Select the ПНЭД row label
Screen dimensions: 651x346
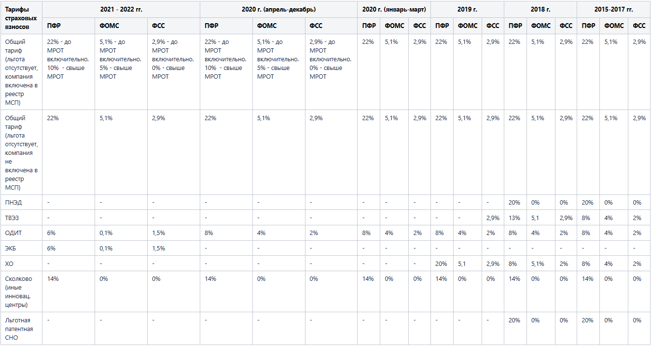(x=14, y=202)
